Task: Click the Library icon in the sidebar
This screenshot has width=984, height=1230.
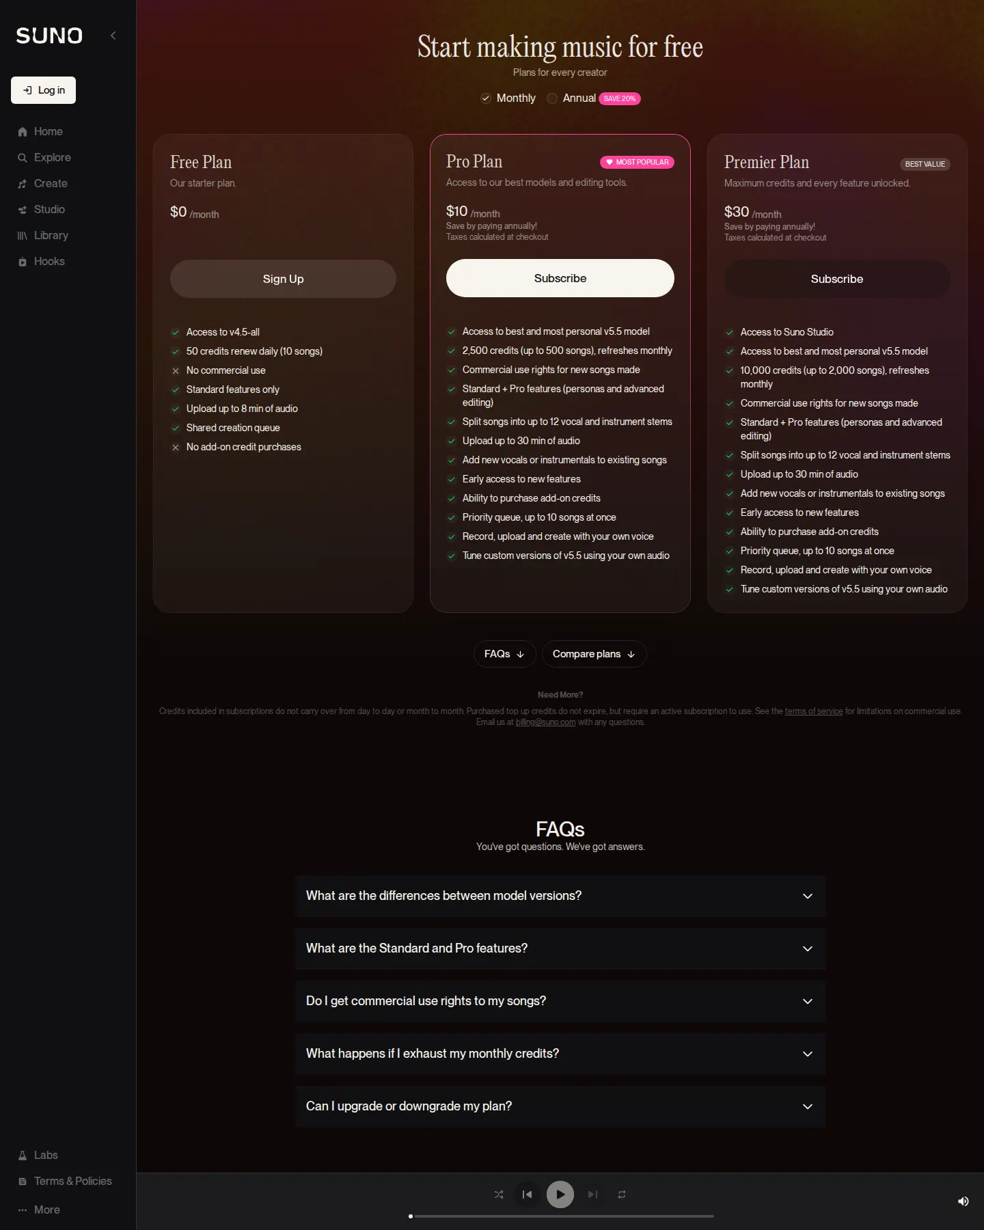Action: tap(23, 236)
